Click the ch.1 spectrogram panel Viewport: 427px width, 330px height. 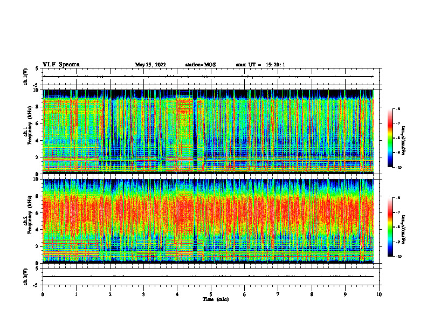pos(208,132)
